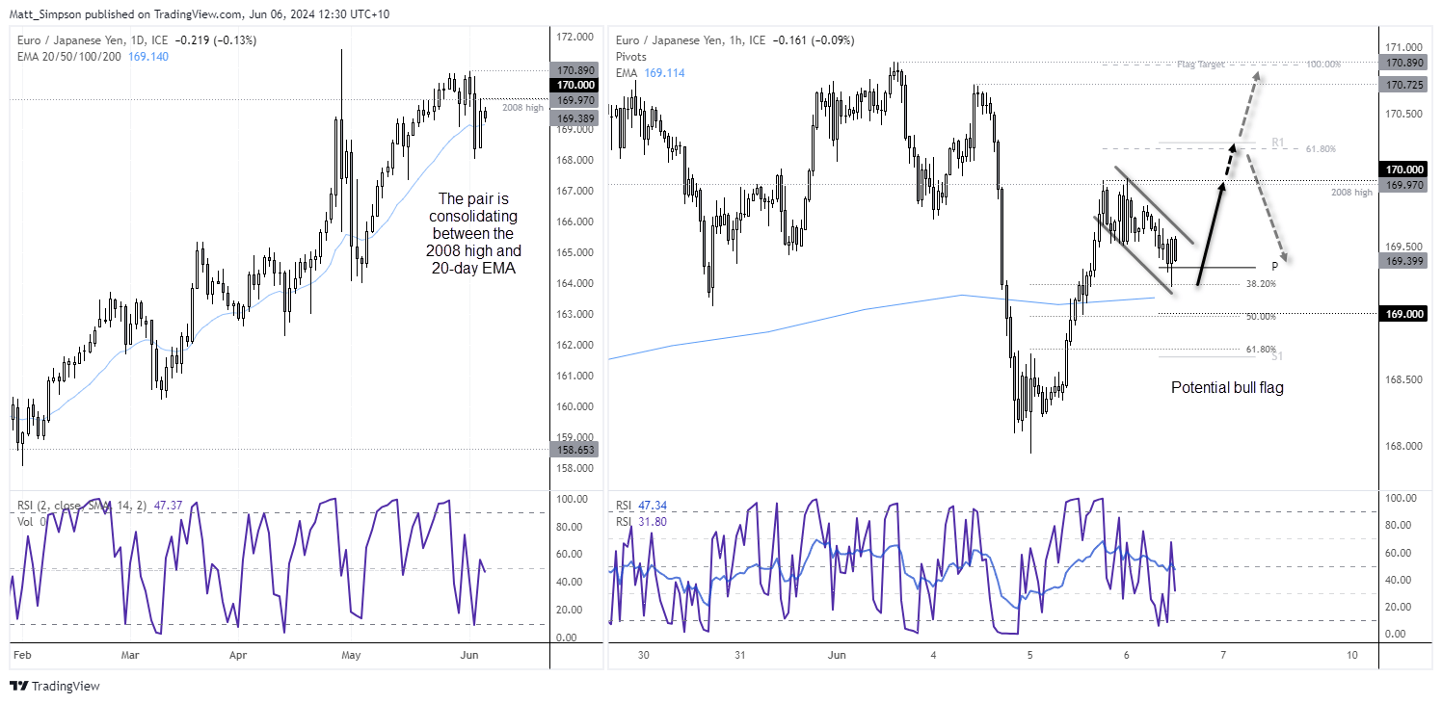Select the 'EMA 169.114' legend on hourly chart
The width and height of the screenshot is (1442, 703).
(x=650, y=72)
